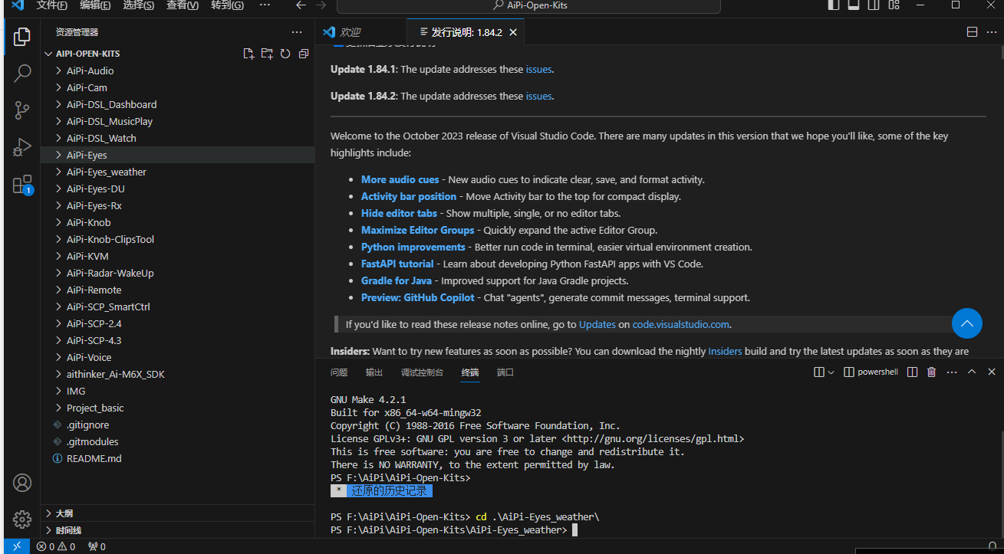
Task: Open the 转到(G) menu
Action: click(x=227, y=5)
